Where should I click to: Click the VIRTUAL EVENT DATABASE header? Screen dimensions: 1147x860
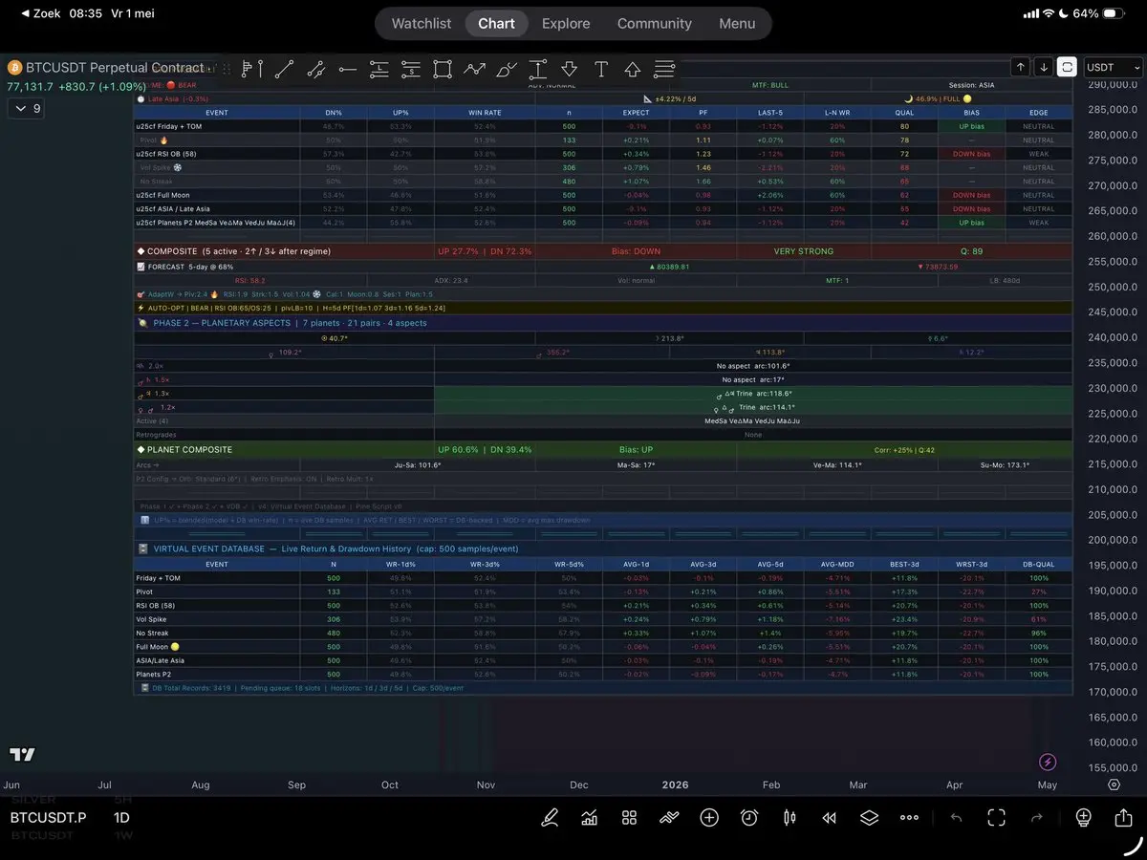pos(603,549)
